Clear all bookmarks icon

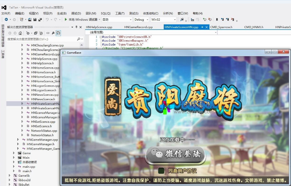pyautogui.click(x=233, y=19)
